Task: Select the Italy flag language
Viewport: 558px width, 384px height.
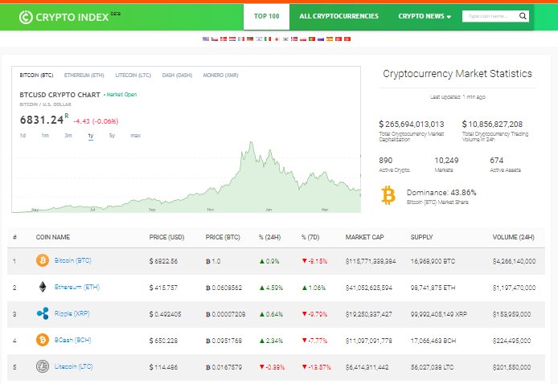Action: point(268,39)
